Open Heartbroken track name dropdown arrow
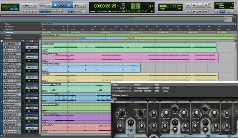The width and height of the screenshot is (238, 138). pyautogui.click(x=20, y=44)
